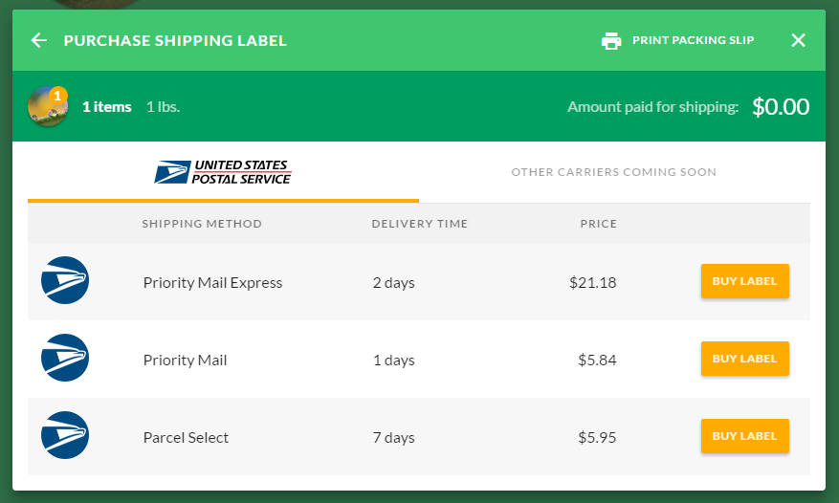Screen dimensions: 839x503
Task: Click the back arrow in header
Action: click(x=38, y=40)
